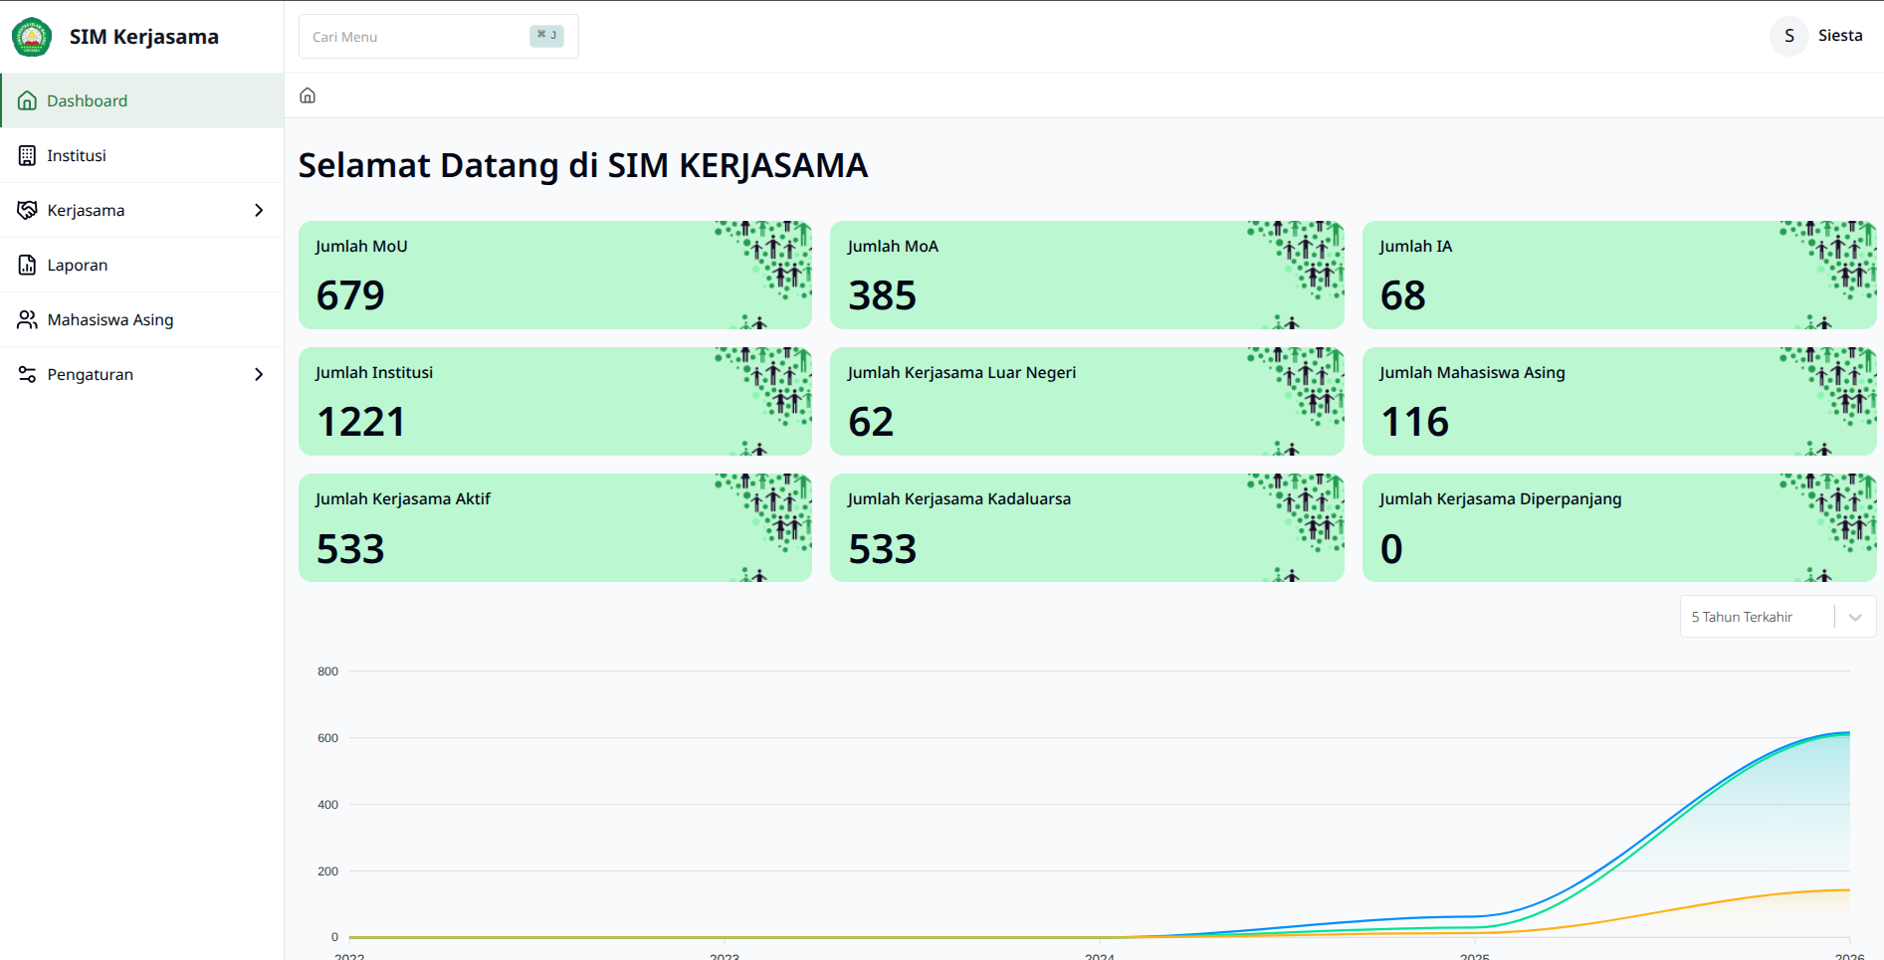Click the SIM Kerjasama university logo
This screenshot has width=1884, height=960.
(x=32, y=37)
